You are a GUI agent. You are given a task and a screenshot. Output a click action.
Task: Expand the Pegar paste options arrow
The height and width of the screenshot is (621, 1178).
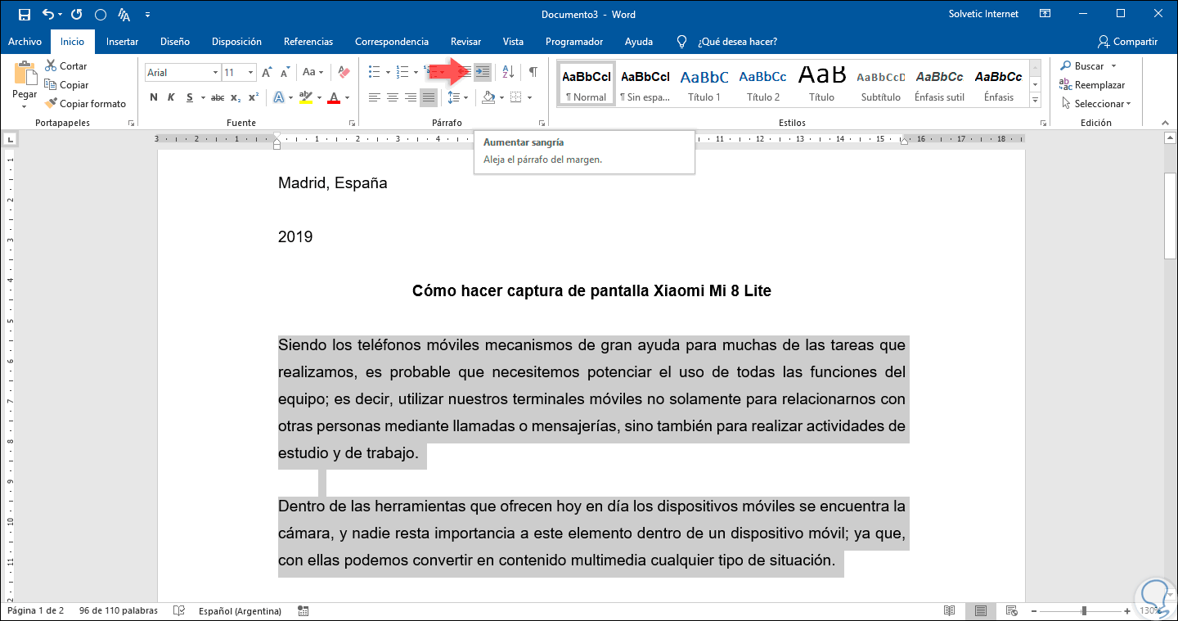25,106
